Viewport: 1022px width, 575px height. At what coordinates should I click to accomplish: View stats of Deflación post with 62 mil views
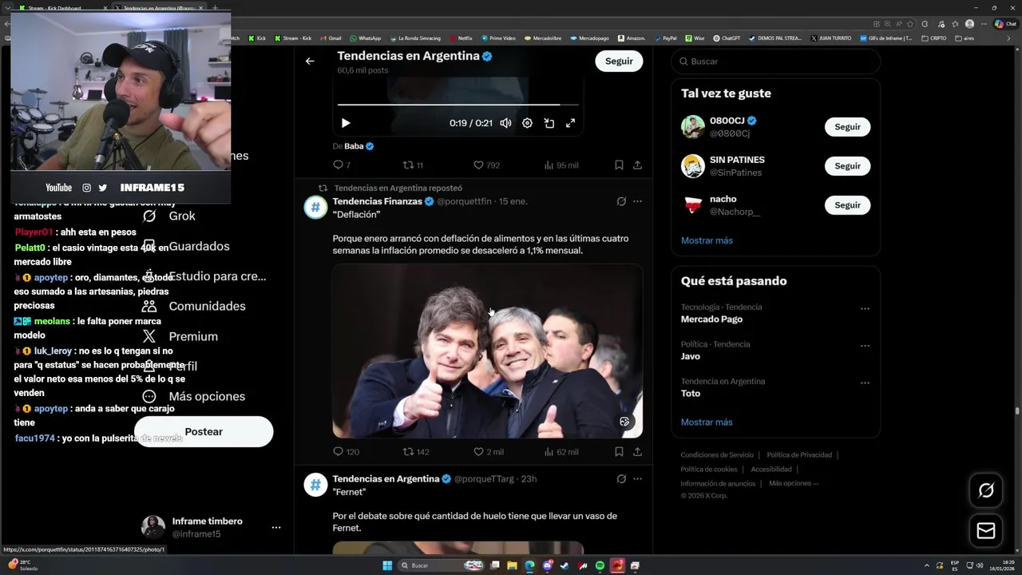[x=561, y=452]
